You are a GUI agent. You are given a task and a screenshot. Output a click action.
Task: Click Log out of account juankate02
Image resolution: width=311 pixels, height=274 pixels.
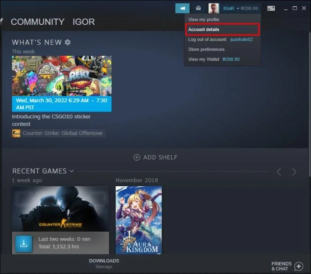coord(220,40)
